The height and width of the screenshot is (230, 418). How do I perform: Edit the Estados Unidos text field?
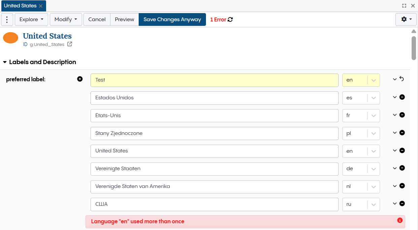(214, 98)
